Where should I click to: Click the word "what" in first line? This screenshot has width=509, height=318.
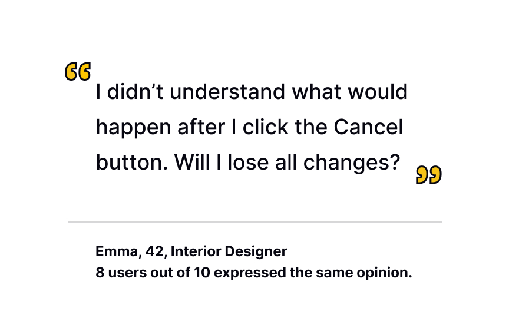pos(316,92)
